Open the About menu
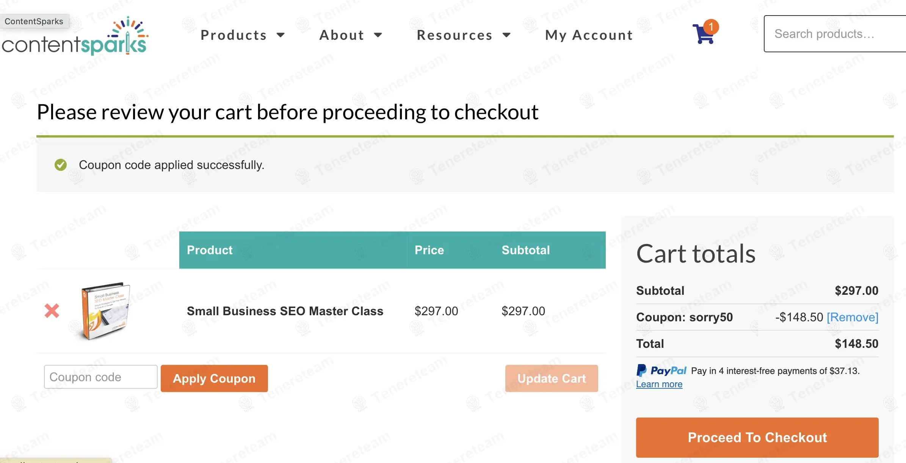The height and width of the screenshot is (463, 906). (342, 35)
